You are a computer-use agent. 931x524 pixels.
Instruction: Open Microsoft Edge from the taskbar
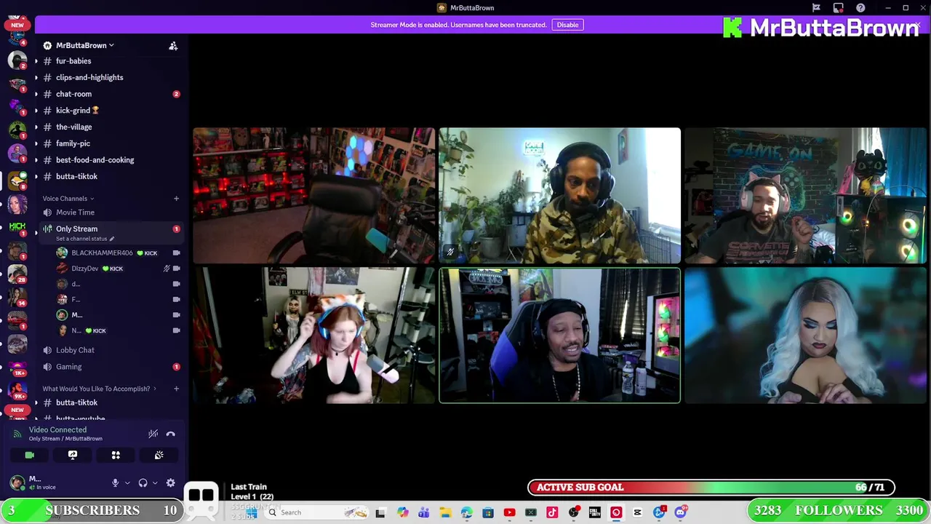[466, 512]
